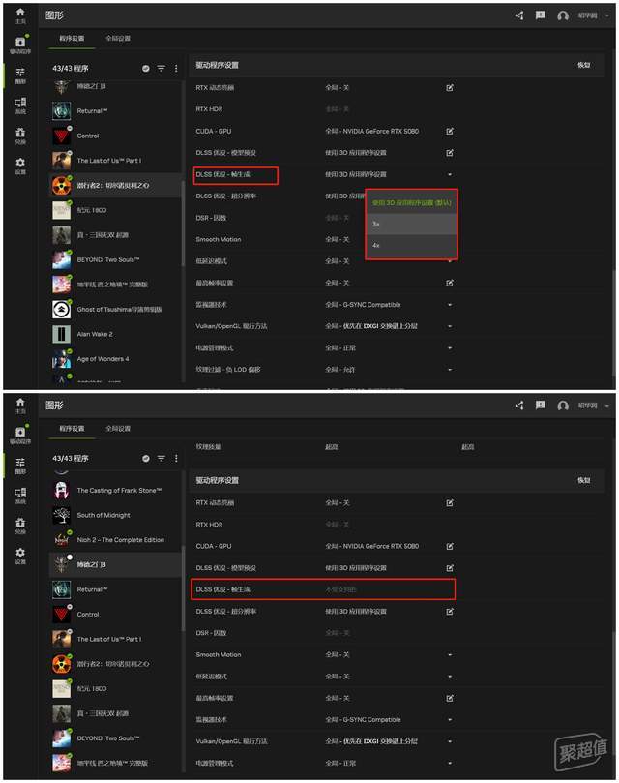This screenshot has width=619, height=783.
Task: Switch to 程序设置 tab in the top window
Action: (x=72, y=39)
